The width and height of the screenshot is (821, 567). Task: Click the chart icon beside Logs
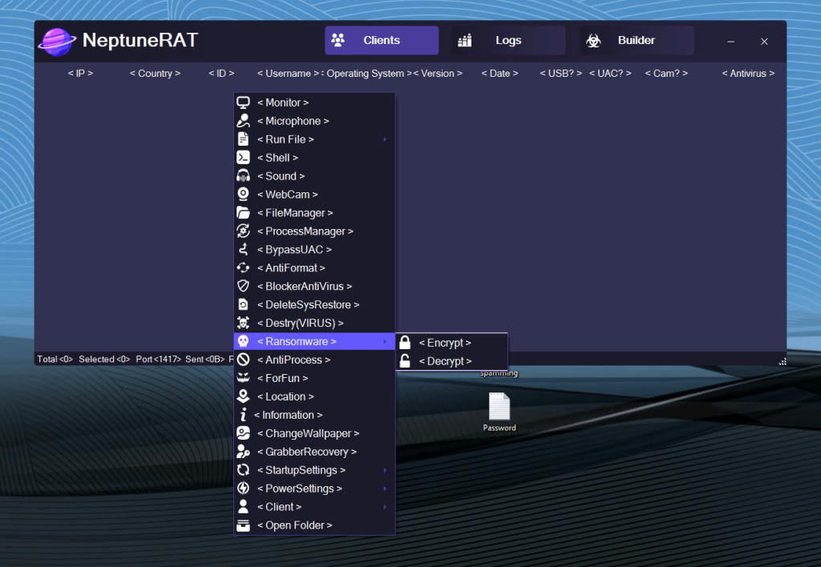point(463,39)
